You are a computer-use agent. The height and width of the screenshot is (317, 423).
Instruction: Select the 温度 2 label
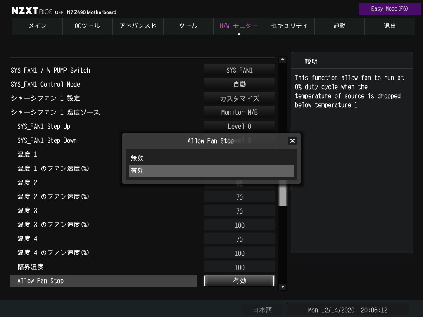pos(27,182)
